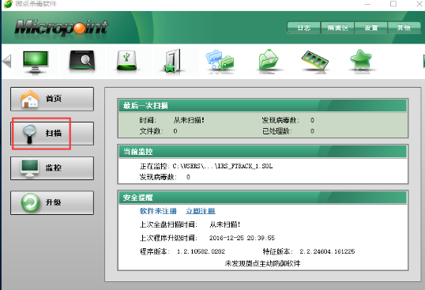425x290 pixels.
Task: Select the open green folder icon
Action: pos(268,60)
